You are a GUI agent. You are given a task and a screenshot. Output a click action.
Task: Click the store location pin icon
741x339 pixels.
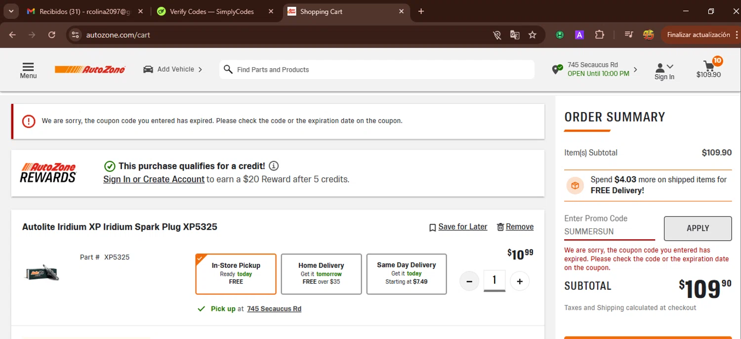tap(557, 70)
